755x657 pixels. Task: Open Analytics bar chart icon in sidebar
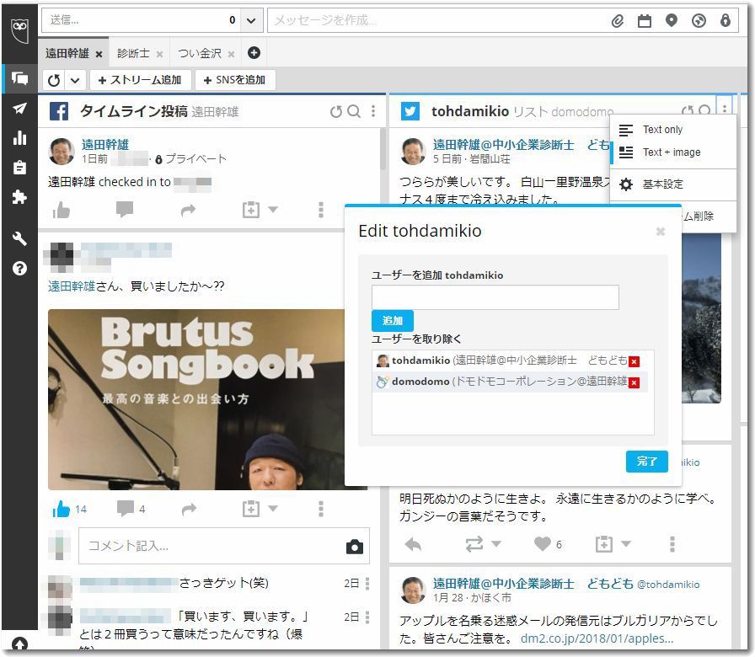[19, 138]
